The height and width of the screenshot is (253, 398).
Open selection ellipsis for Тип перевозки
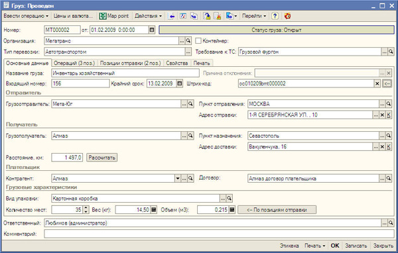click(x=188, y=52)
